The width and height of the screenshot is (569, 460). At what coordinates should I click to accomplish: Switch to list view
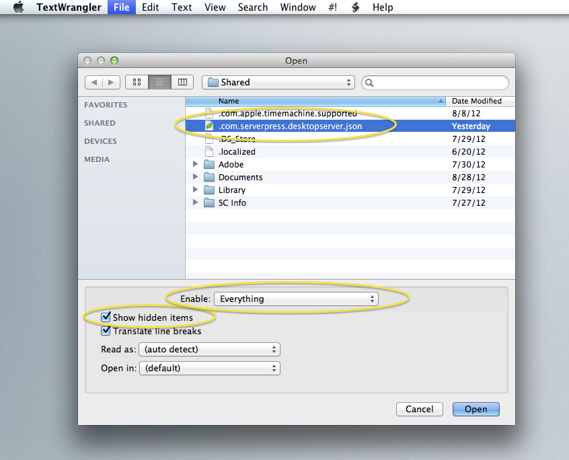pos(159,82)
